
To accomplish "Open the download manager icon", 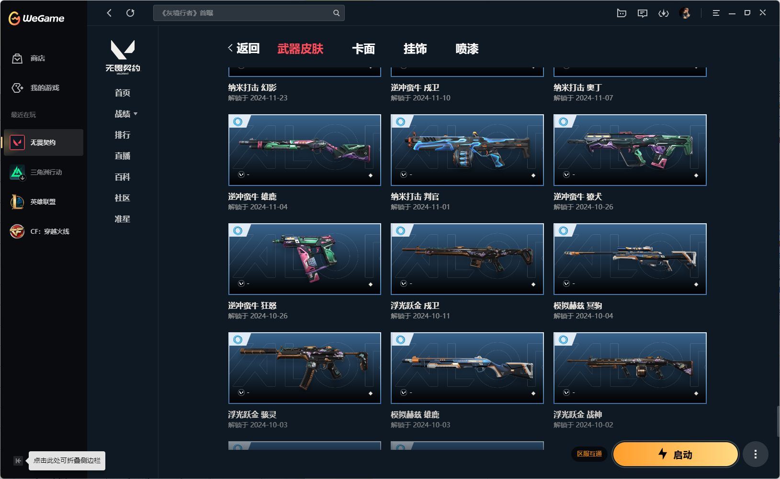I will 663,13.
